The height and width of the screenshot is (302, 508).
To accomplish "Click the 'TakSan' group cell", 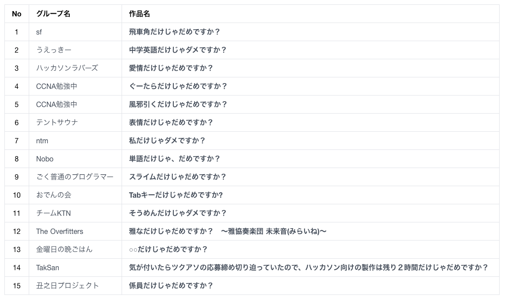I will coord(48,268).
